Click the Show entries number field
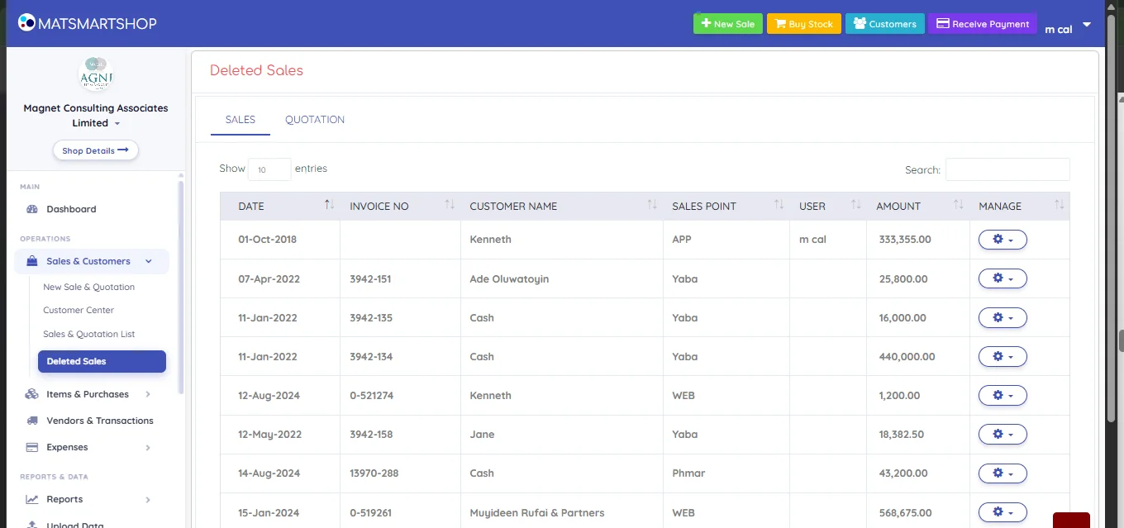This screenshot has height=528, width=1124. pyautogui.click(x=269, y=169)
